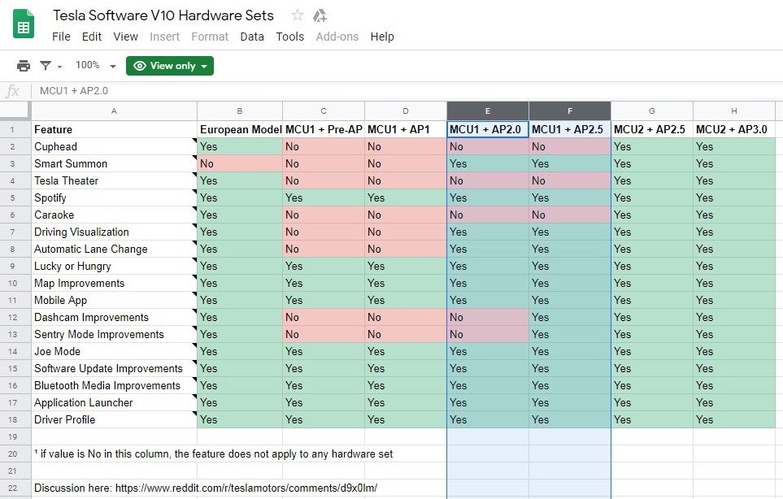Open the Help menu
Image resolution: width=783 pixels, height=499 pixels.
point(382,37)
